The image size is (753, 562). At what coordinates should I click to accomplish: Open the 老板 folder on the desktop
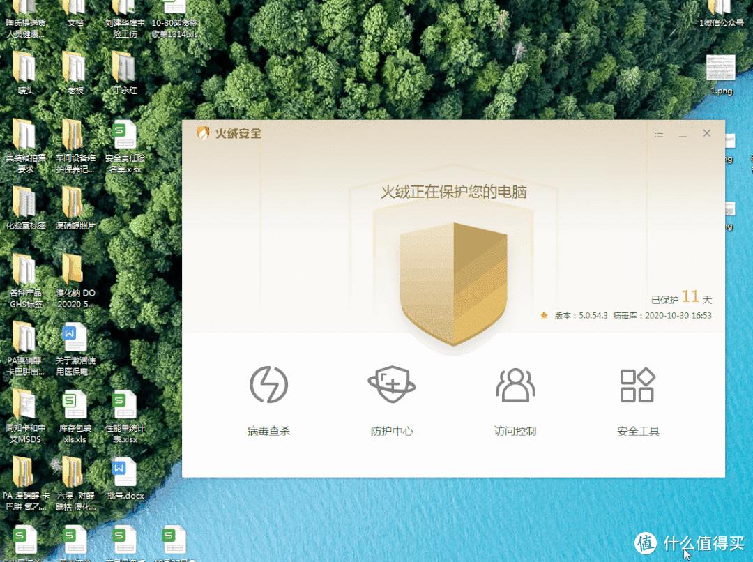pyautogui.click(x=75, y=70)
